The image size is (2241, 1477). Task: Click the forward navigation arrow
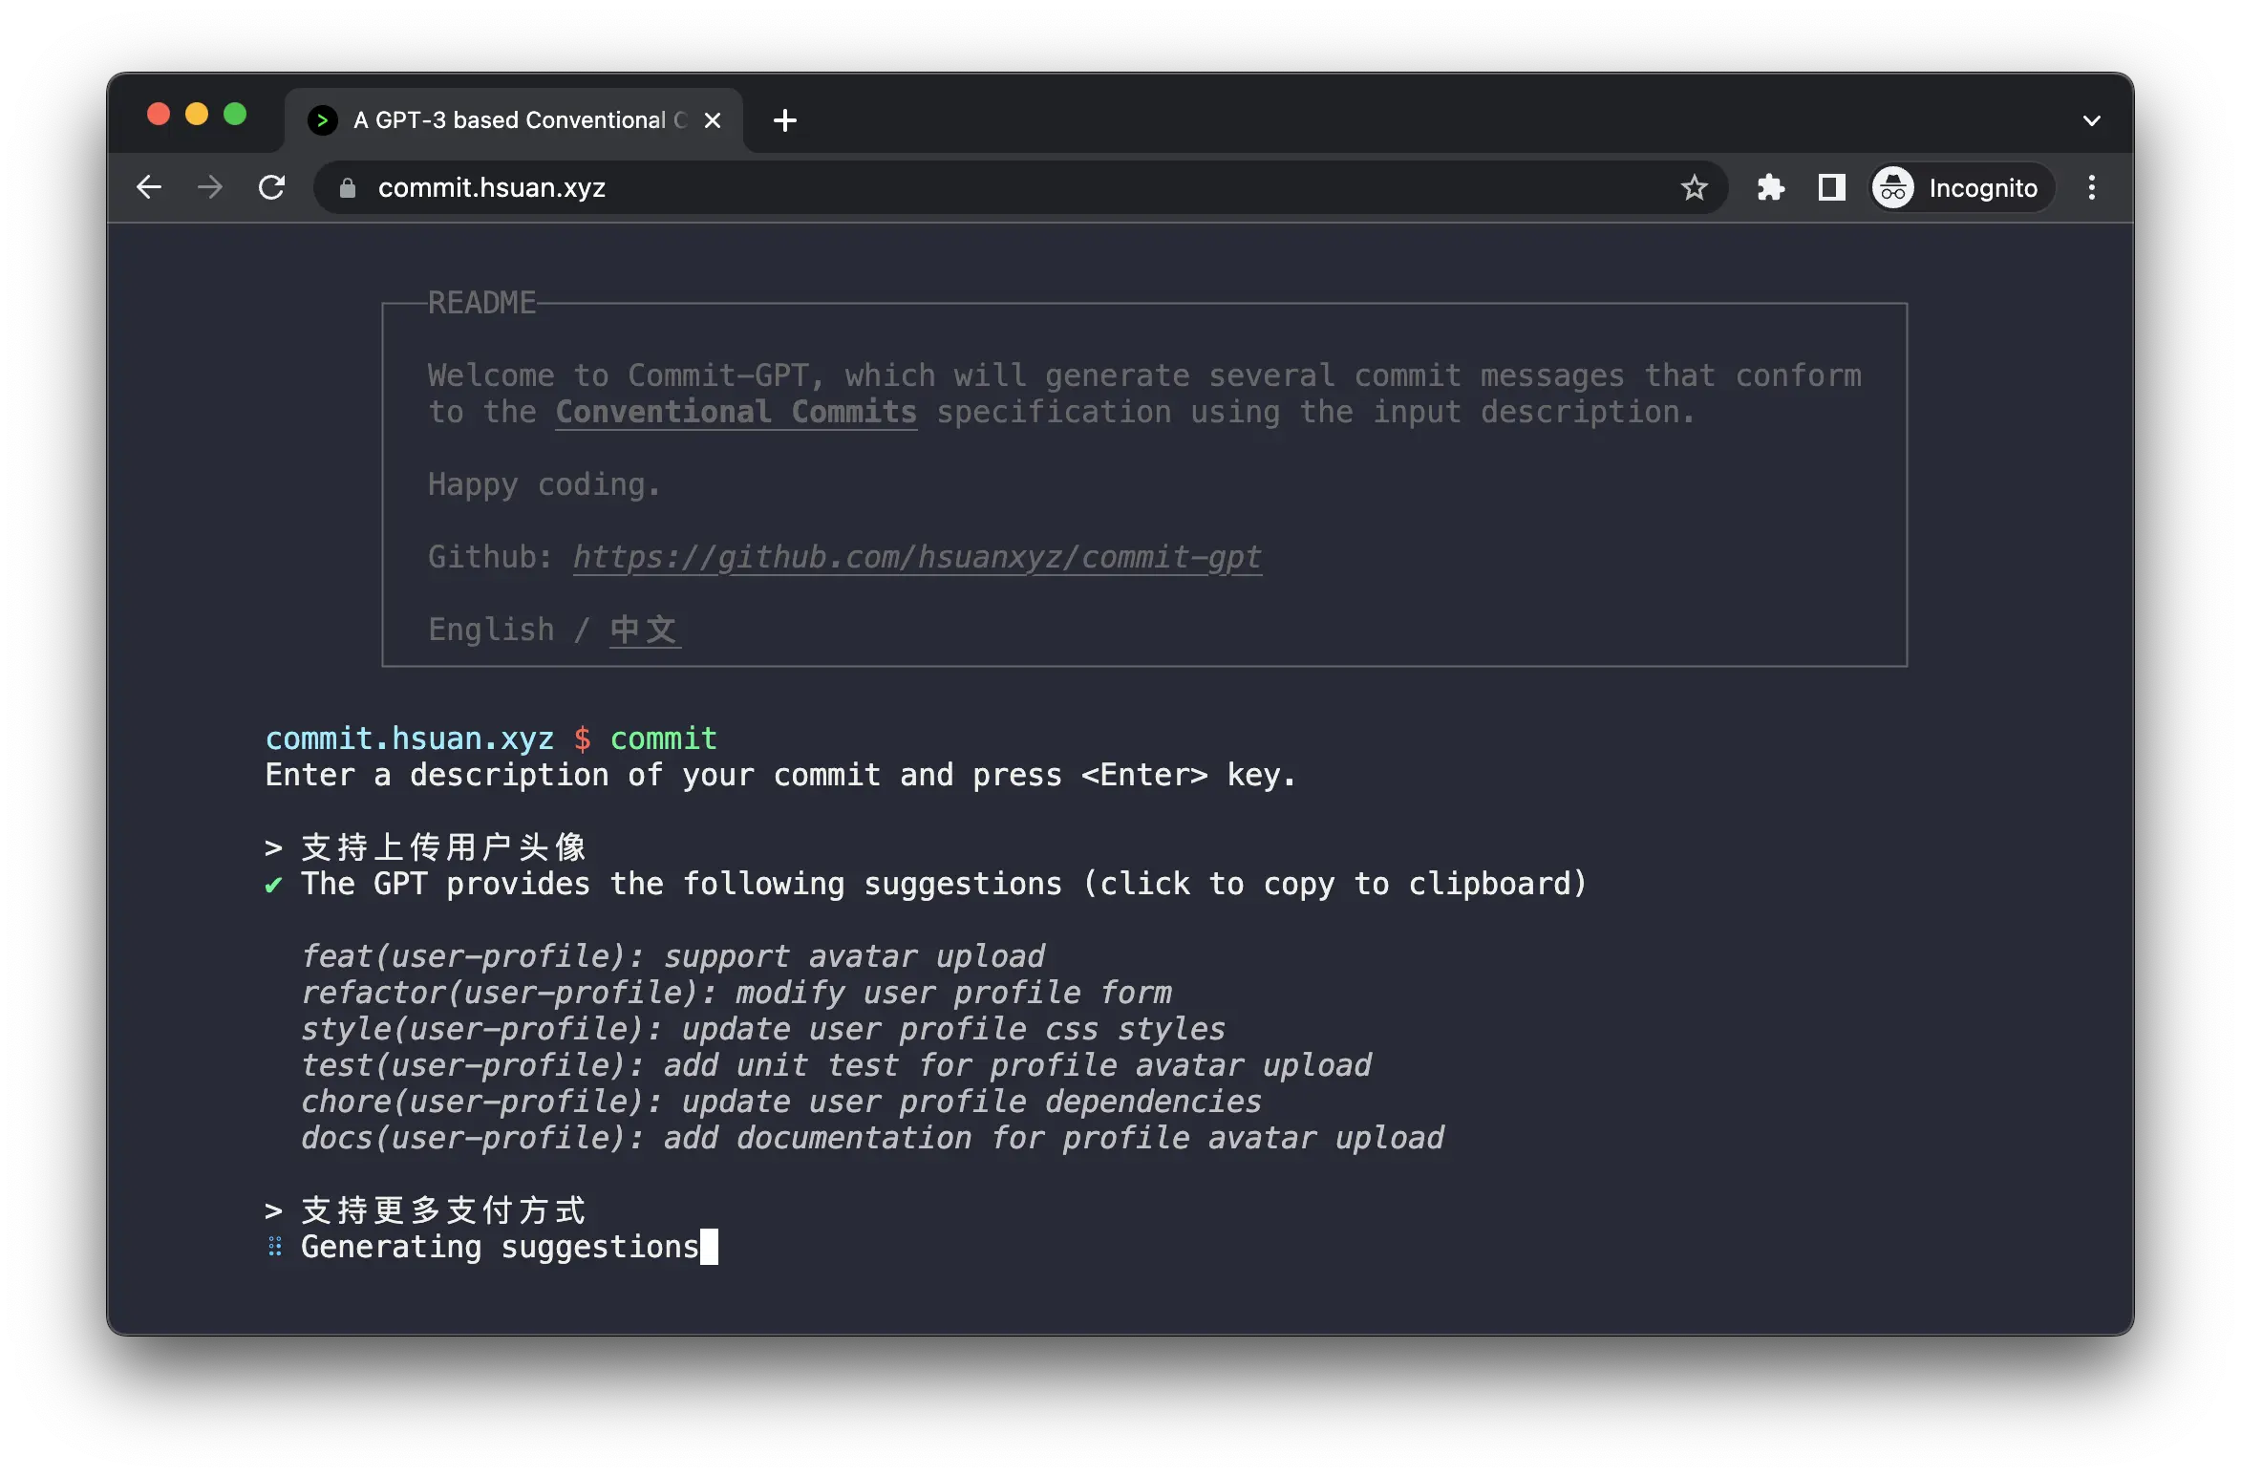point(210,187)
